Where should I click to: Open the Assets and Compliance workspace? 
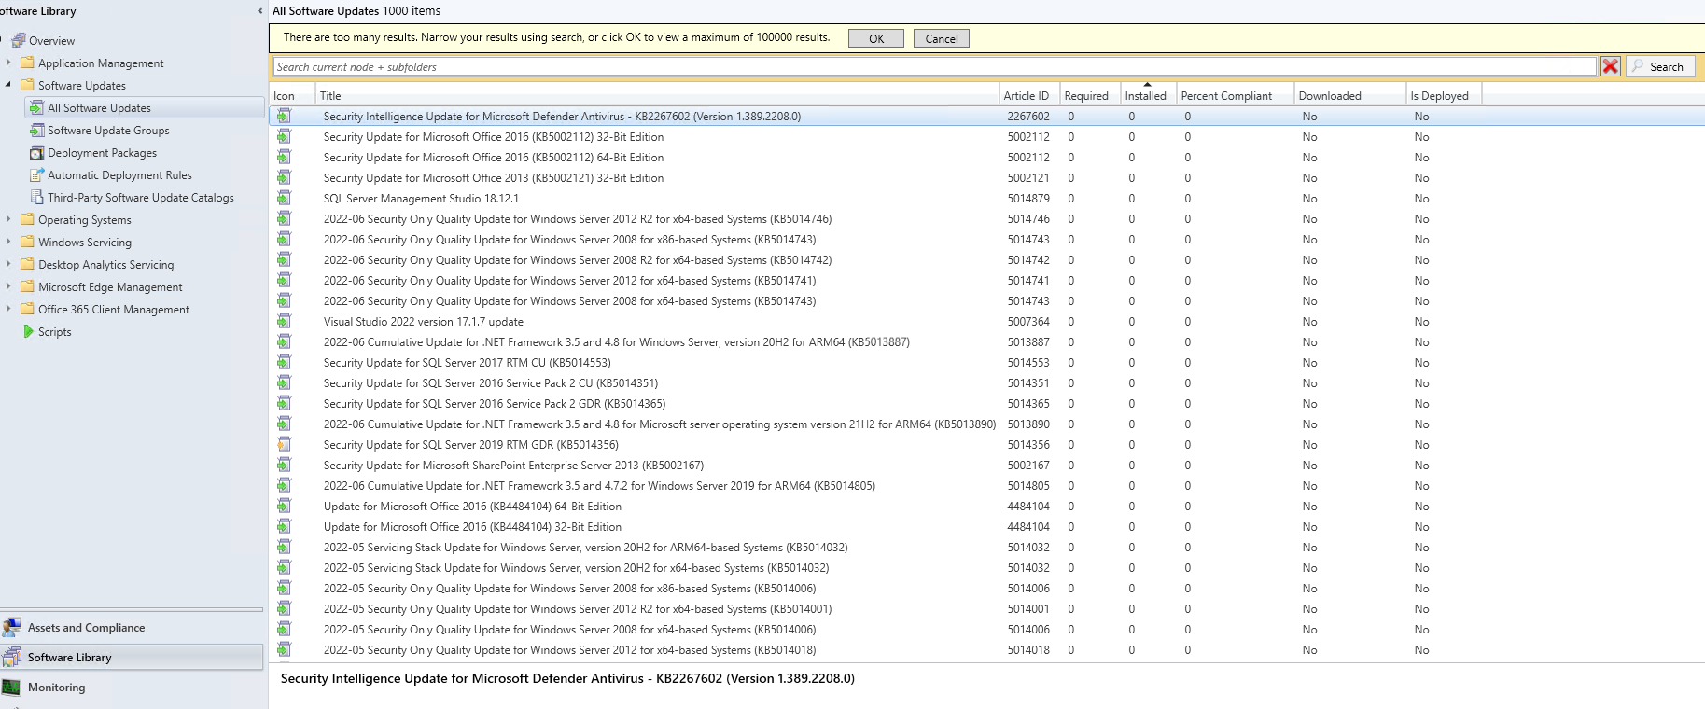pos(132,628)
